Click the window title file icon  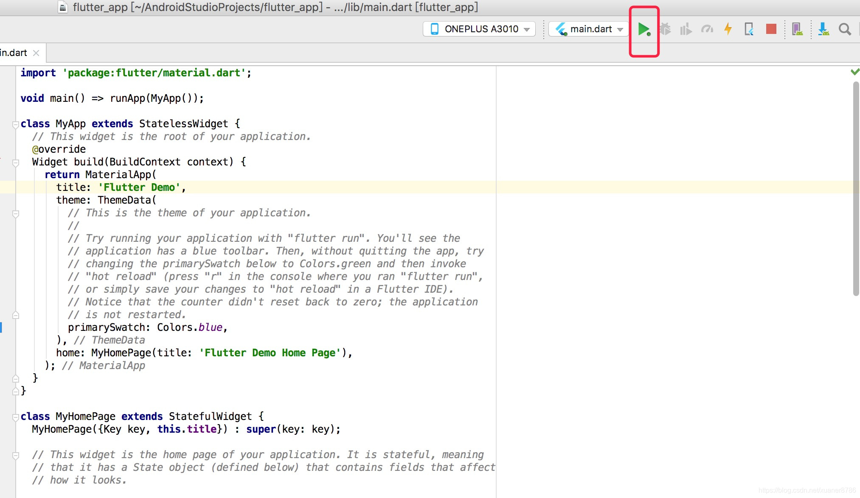coord(63,7)
